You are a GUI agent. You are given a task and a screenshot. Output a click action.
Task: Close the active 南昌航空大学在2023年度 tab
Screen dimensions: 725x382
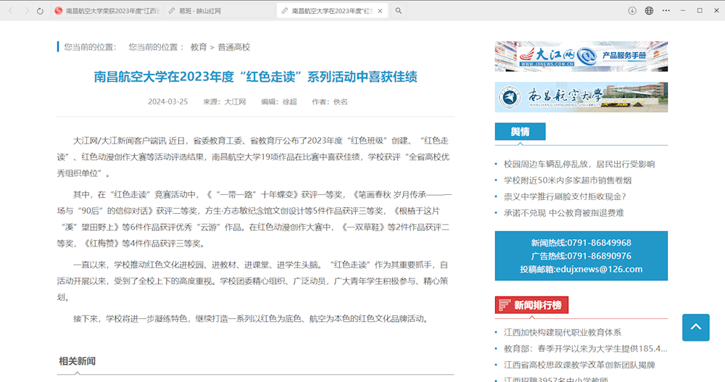pyautogui.click(x=379, y=11)
